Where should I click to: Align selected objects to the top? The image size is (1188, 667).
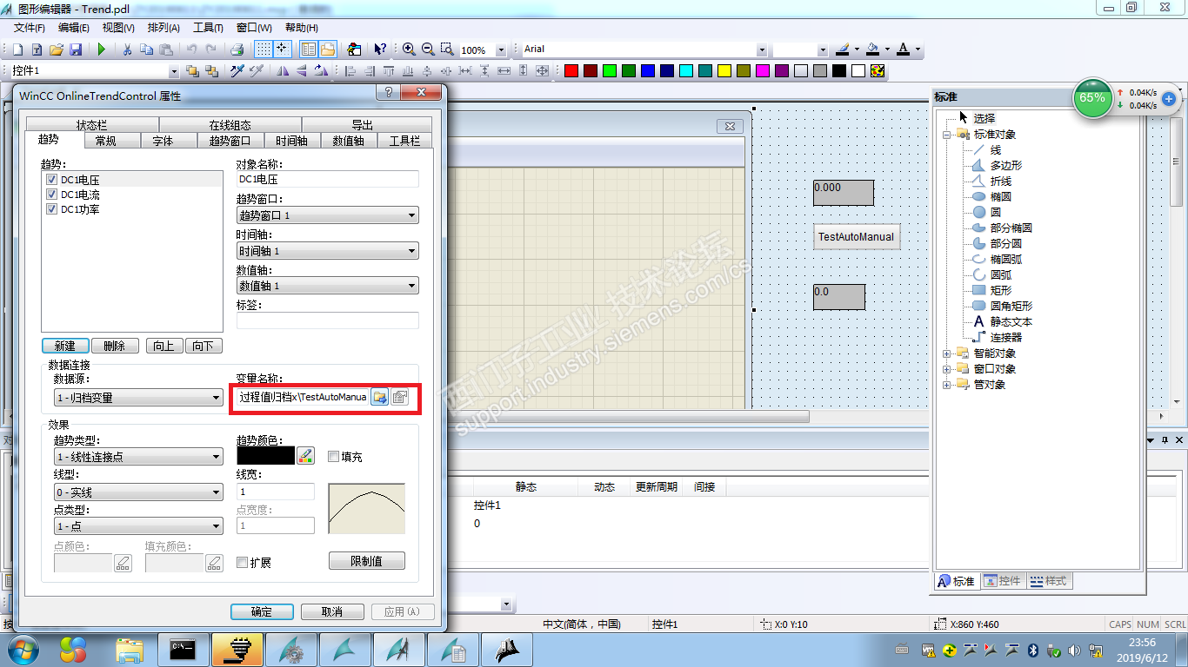tap(390, 70)
